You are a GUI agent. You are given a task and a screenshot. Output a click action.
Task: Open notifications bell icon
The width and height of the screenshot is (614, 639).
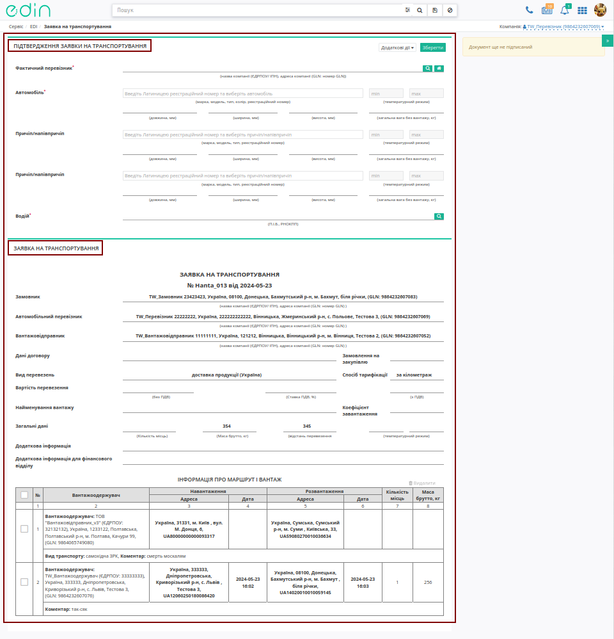pos(565,10)
